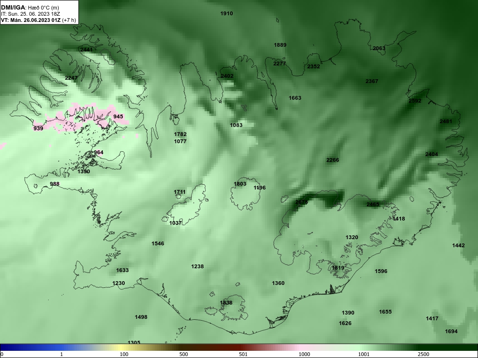The height and width of the screenshot is (358, 478).
Task: Select the 1838 value label
Action: [226, 303]
